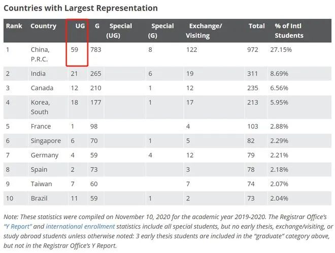
Task: Click the Rank column header
Action: (x=14, y=26)
